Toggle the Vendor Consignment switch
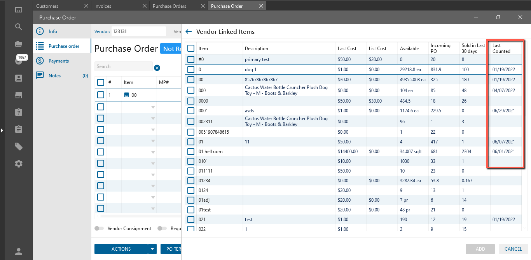 pyautogui.click(x=100, y=229)
